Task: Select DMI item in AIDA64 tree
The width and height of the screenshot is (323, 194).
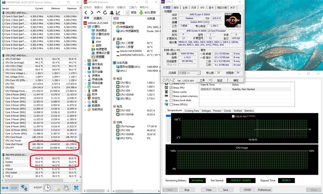Action: tap(98, 38)
